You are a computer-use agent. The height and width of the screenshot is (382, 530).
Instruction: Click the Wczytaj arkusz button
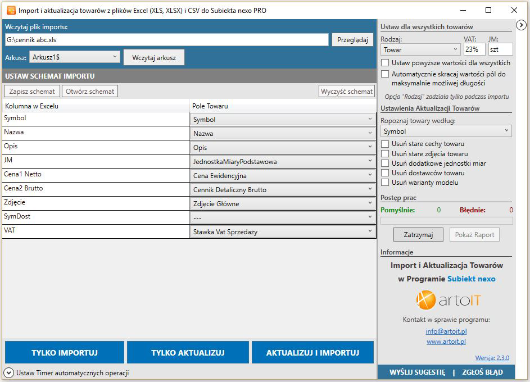pyautogui.click(x=154, y=58)
